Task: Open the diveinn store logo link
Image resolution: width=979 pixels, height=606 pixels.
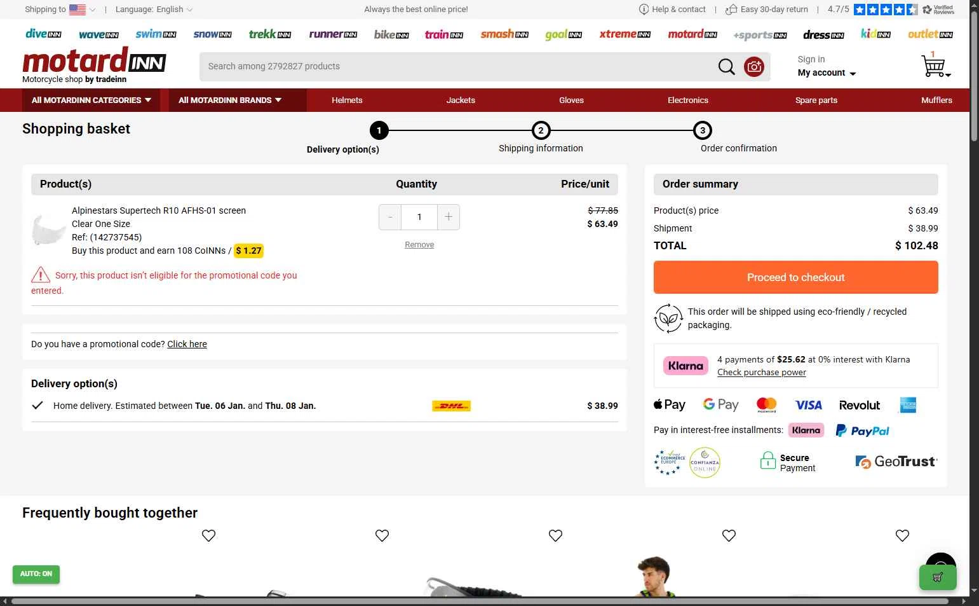Action: (43, 34)
